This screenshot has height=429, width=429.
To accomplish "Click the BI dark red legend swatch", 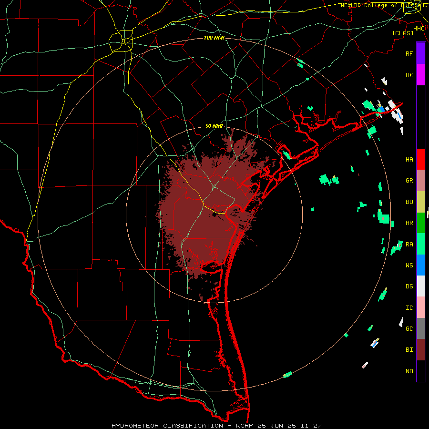I will pos(421,350).
